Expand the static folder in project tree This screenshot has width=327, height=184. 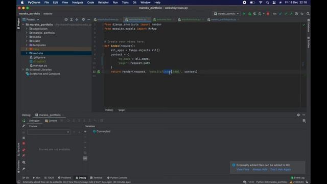click(27, 41)
